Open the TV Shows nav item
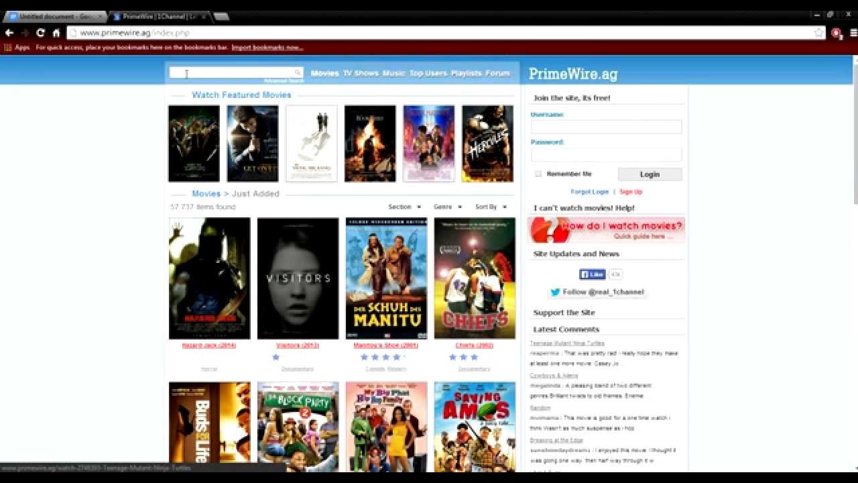The height and width of the screenshot is (483, 858). (x=361, y=73)
